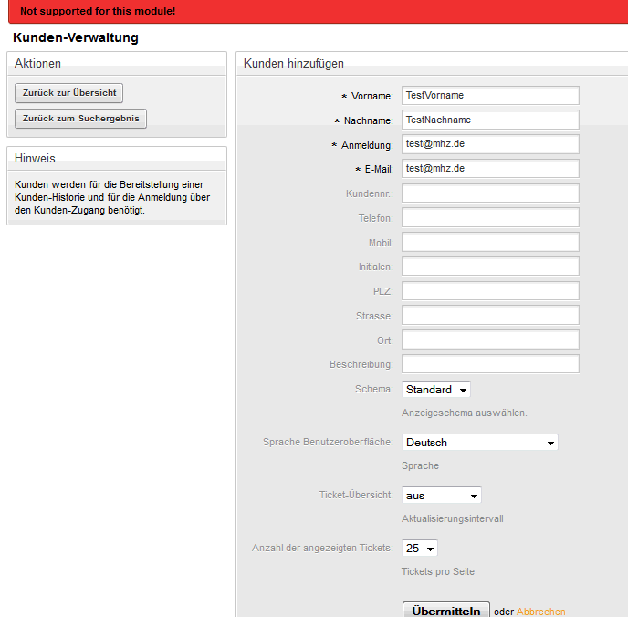Focus the Kundennr. field
This screenshot has height=617, width=628.
pos(490,193)
